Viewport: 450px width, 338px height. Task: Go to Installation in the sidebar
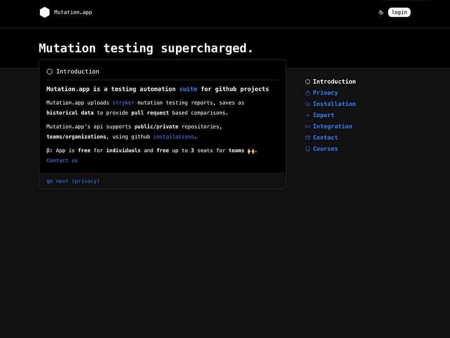coord(334,104)
